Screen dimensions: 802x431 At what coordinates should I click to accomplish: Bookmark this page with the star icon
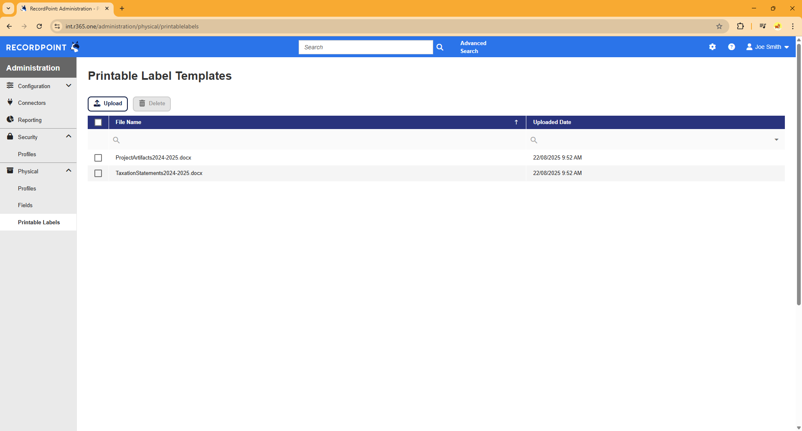(719, 26)
